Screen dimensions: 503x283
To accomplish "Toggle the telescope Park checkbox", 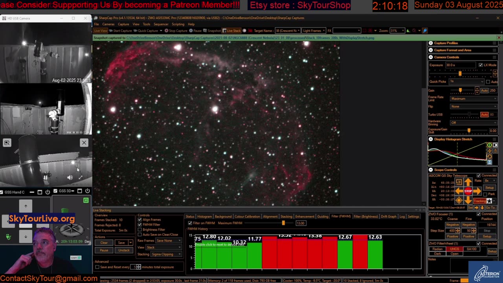I will tap(485, 195).
